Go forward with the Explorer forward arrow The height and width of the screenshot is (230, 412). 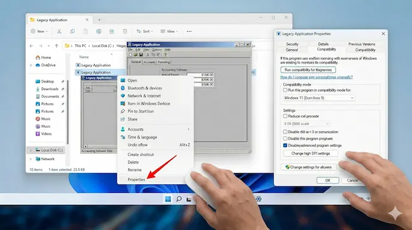[x=41, y=46]
